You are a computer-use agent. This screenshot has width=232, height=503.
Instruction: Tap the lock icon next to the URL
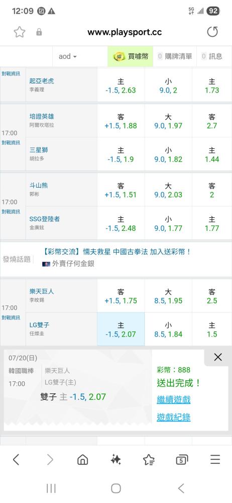(x=39, y=32)
